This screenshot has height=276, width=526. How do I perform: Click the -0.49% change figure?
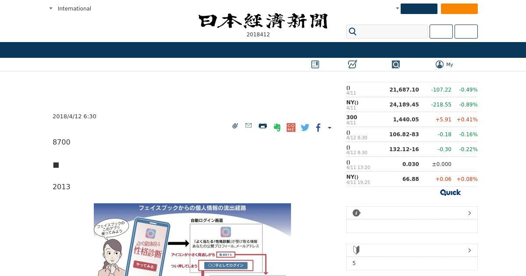click(468, 90)
